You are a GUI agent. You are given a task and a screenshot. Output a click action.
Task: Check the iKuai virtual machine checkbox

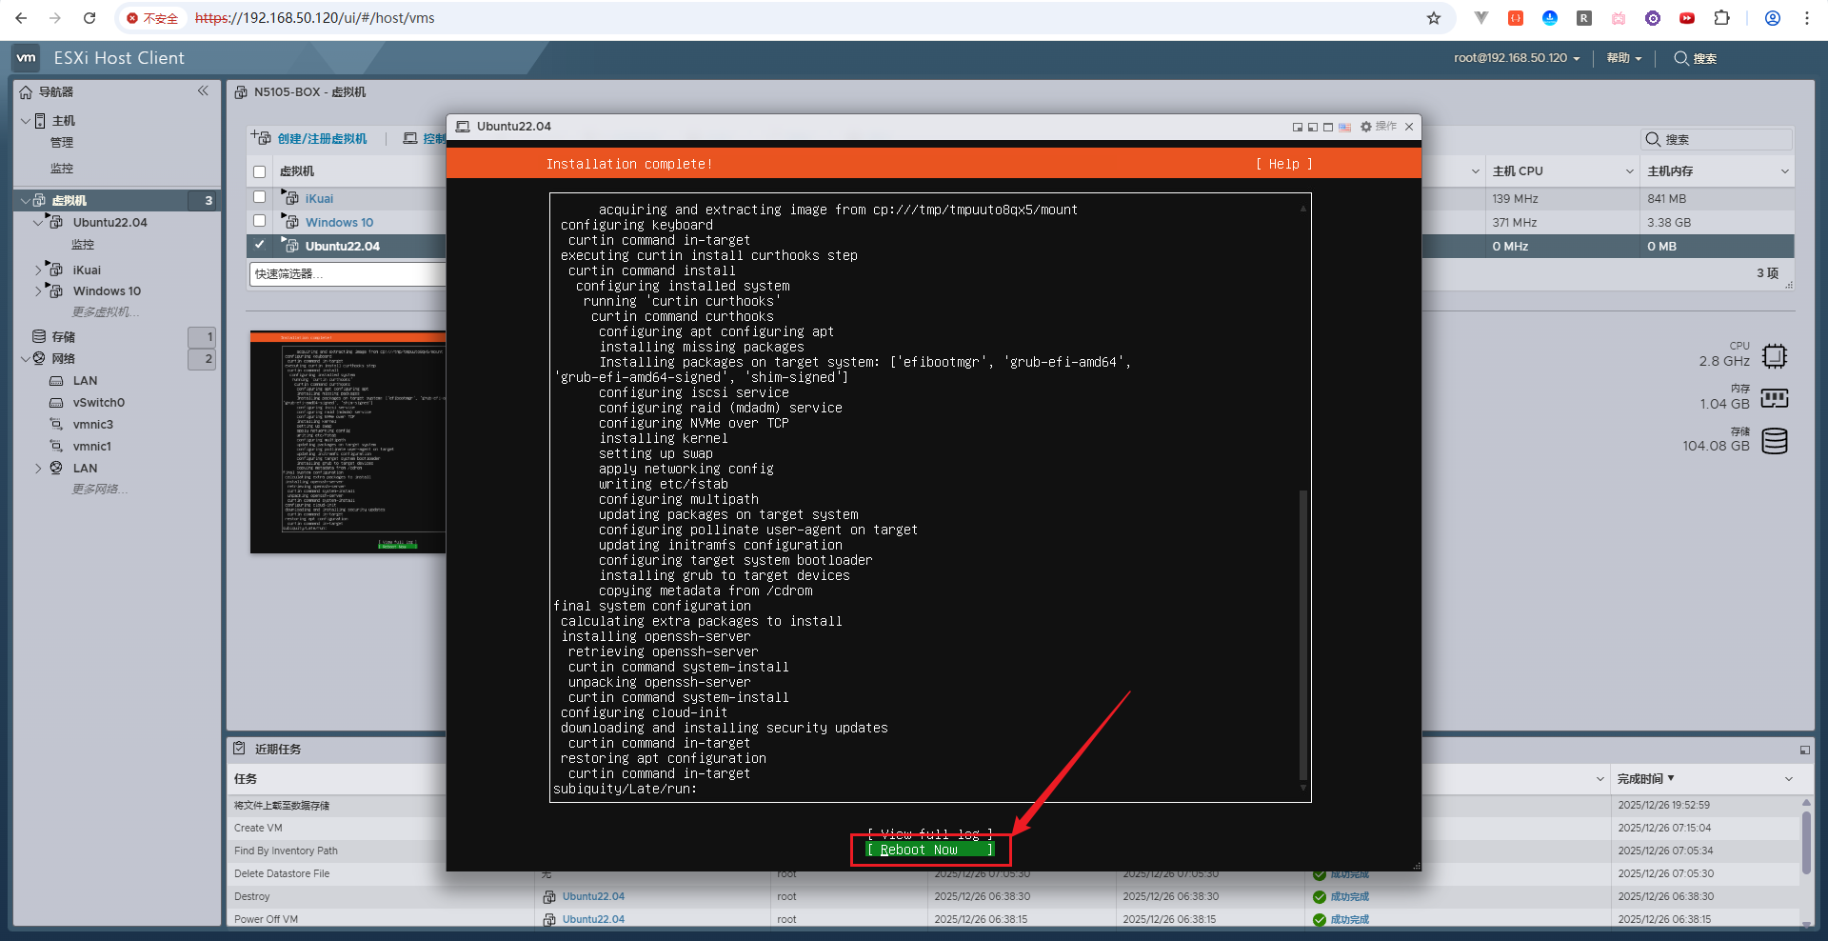pos(259,197)
